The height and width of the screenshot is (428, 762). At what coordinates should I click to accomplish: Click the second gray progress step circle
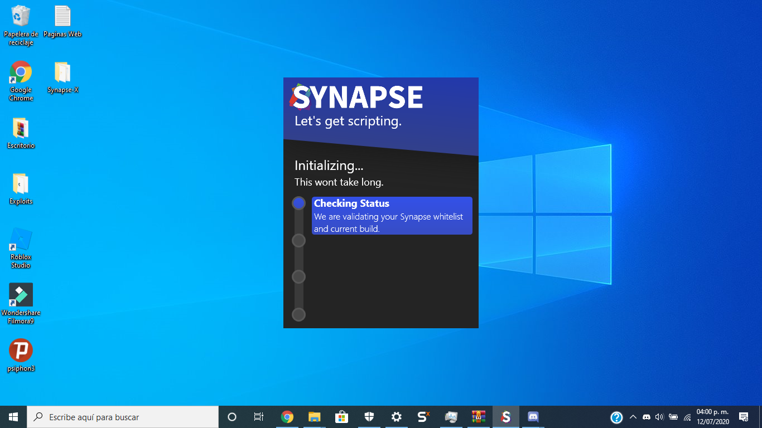point(298,240)
